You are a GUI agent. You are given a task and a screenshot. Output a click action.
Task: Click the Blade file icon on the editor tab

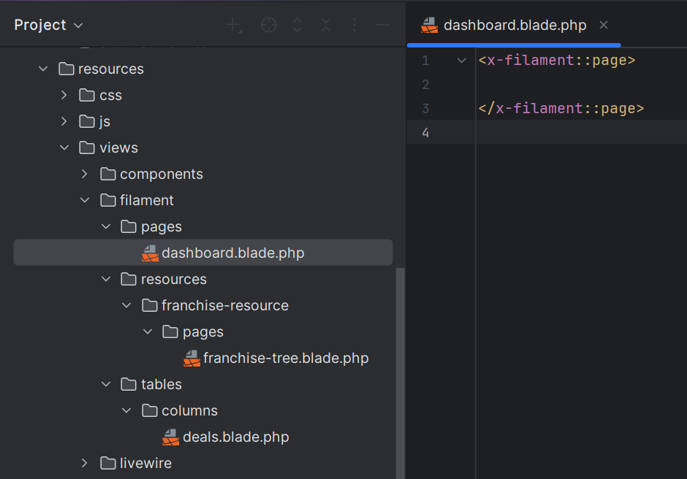[430, 26]
